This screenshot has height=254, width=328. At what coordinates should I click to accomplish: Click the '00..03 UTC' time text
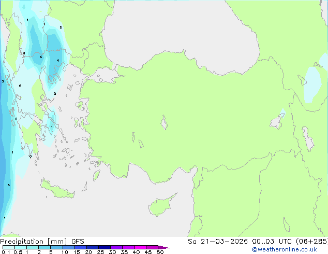point(272,242)
